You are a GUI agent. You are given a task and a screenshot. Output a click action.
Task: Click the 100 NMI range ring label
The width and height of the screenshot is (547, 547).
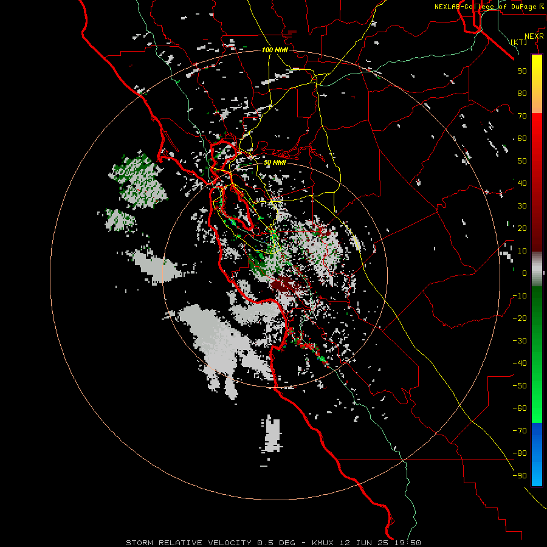[275, 50]
